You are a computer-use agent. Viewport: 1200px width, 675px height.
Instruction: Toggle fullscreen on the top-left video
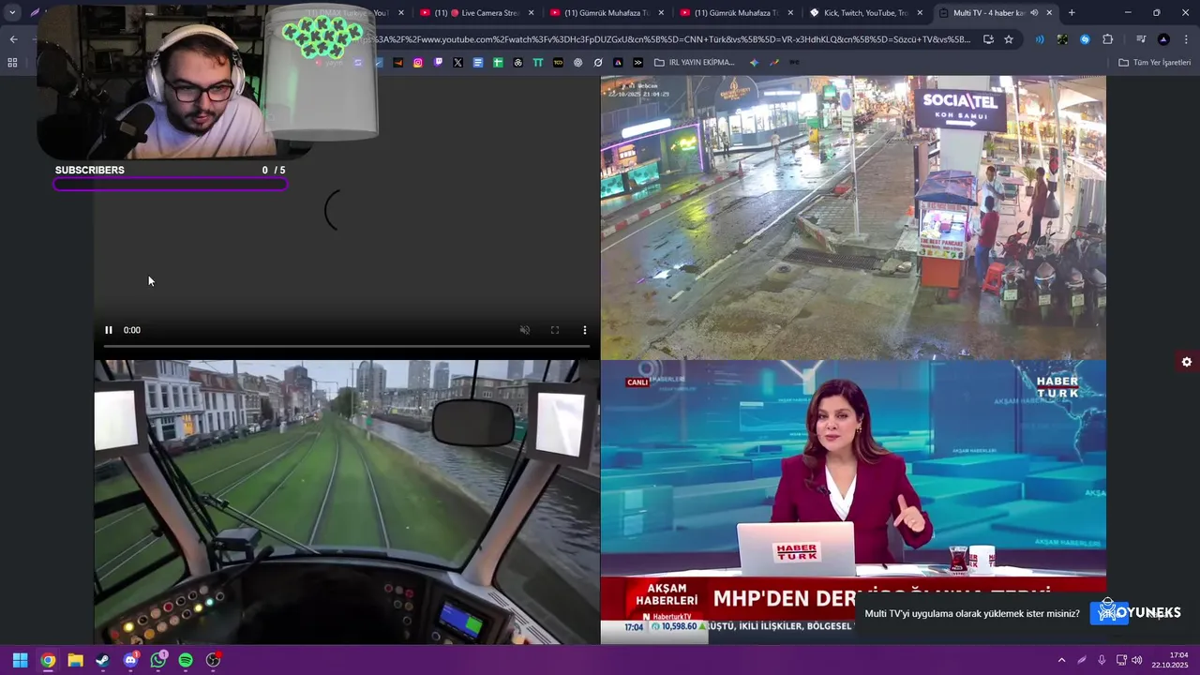(x=555, y=330)
